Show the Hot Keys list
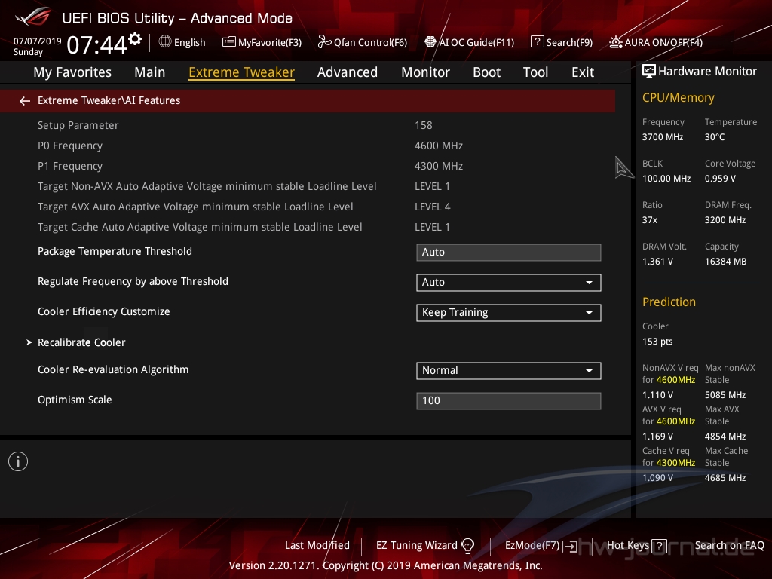The height and width of the screenshot is (579, 772). tap(628, 546)
